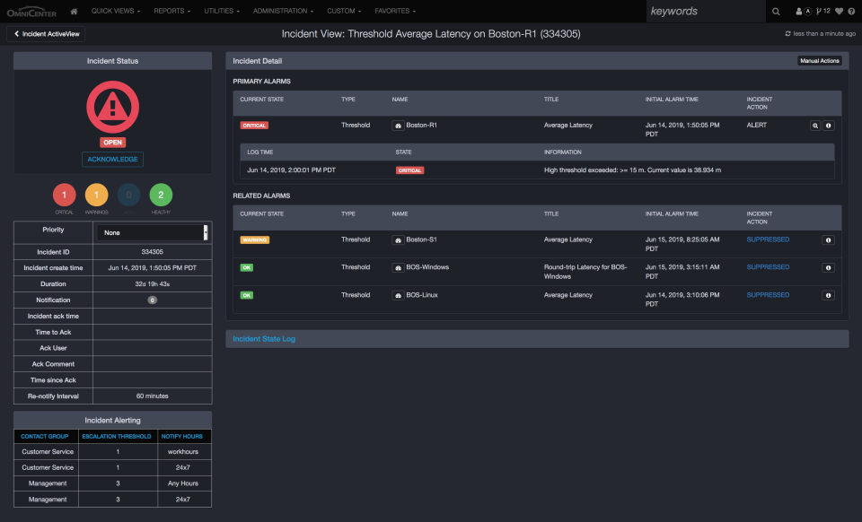Click the CRITICAL badge on Boston-R1 row
This screenshot has height=522, width=862.
click(x=254, y=126)
